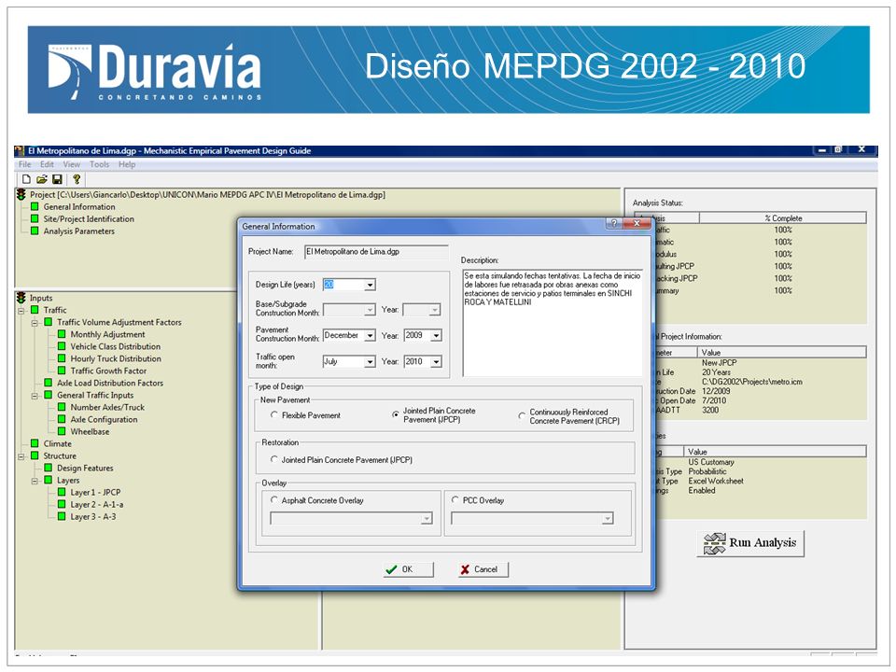This screenshot has height=672, width=896.
Task: Open Traffic open month dropdown showing July
Action: click(x=370, y=362)
